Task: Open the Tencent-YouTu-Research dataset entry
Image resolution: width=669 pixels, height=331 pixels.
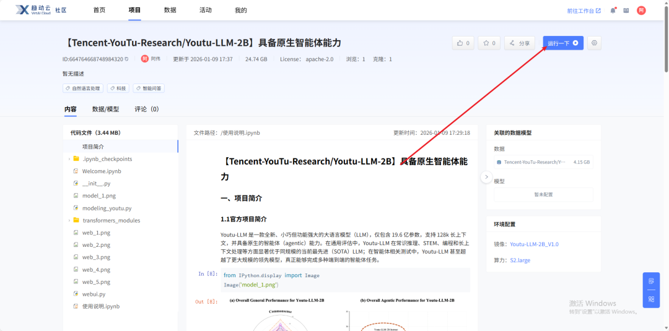Action: pyautogui.click(x=543, y=162)
